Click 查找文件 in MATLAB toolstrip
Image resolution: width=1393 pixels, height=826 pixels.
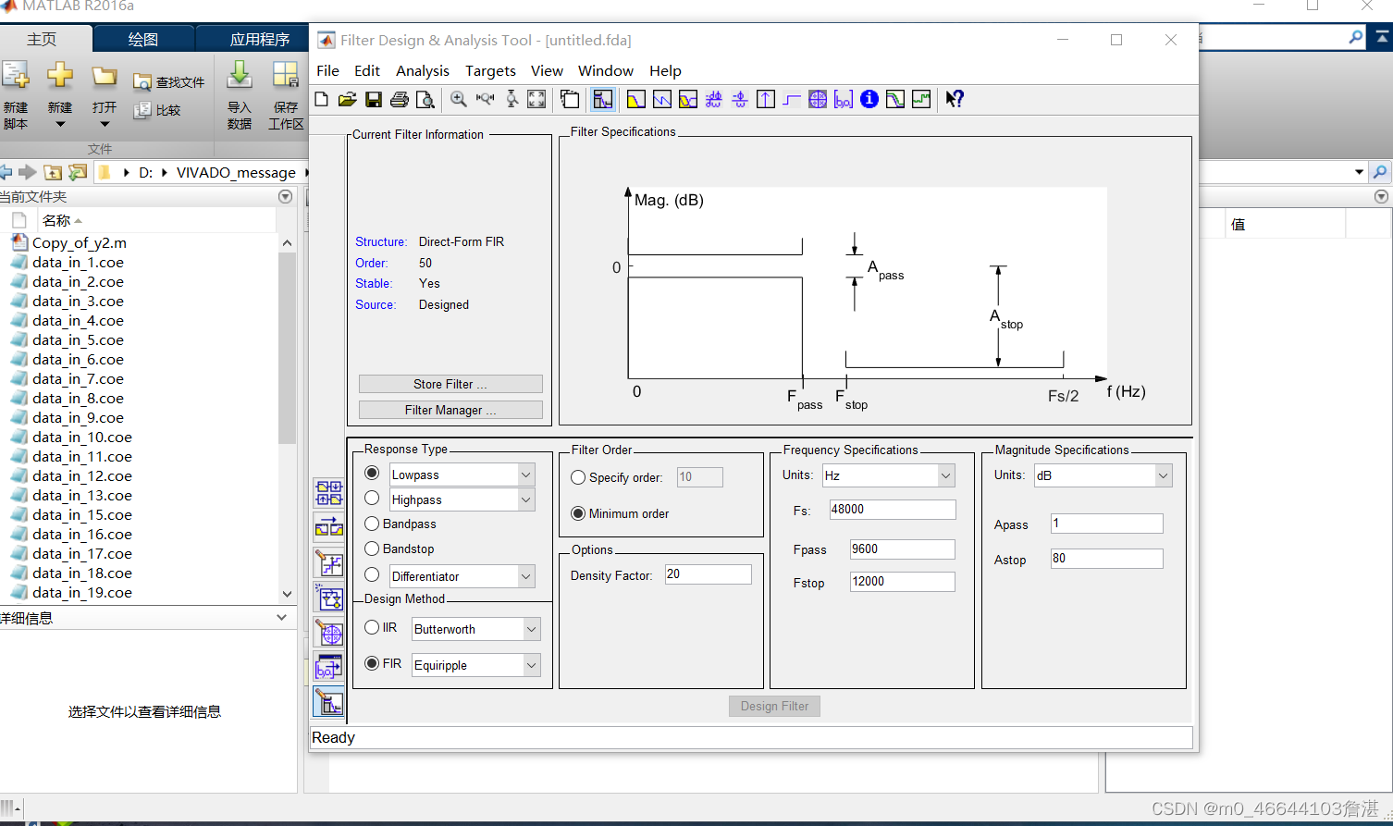[169, 82]
